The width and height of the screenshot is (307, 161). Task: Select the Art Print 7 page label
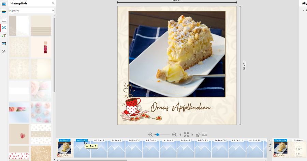point(168,140)
